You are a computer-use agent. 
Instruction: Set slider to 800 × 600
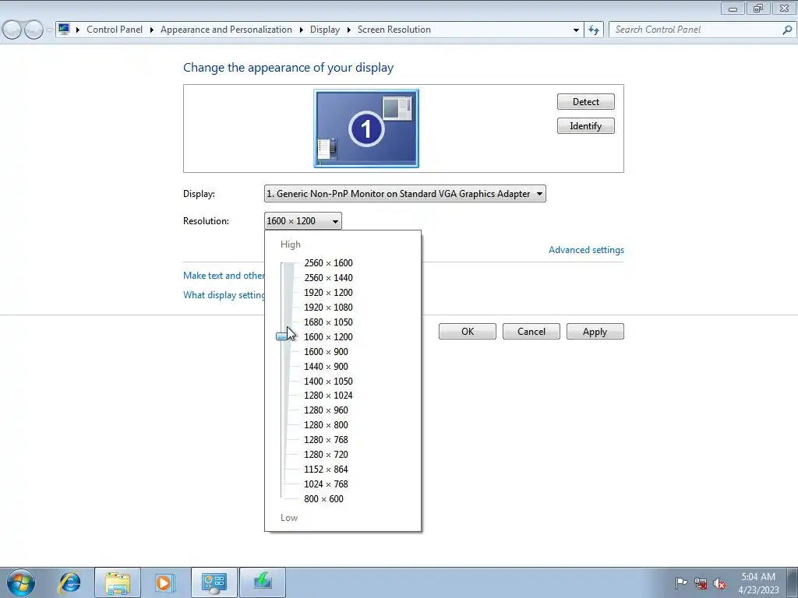pos(323,499)
